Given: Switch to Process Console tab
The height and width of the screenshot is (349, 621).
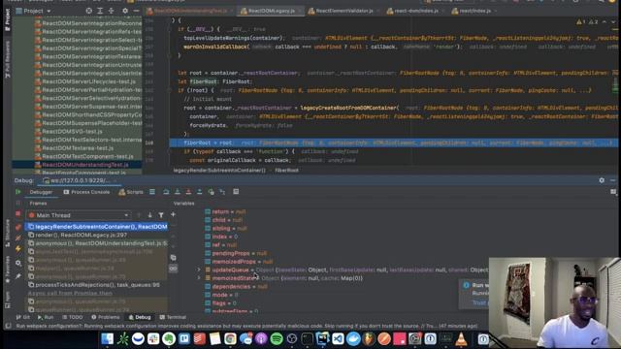Looking at the screenshot, I should [x=86, y=192].
